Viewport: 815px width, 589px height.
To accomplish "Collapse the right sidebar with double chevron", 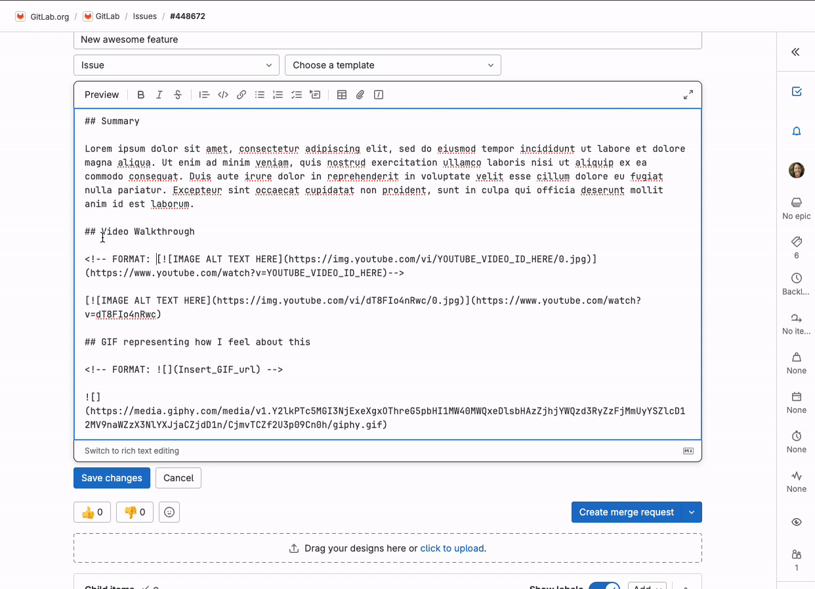I will point(796,52).
